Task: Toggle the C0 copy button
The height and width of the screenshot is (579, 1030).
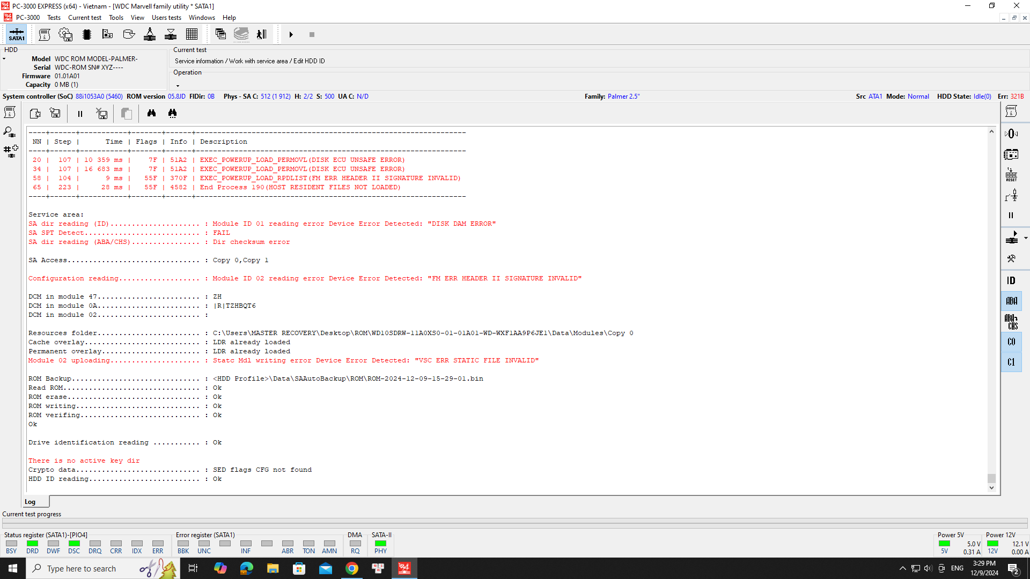Action: point(1011,342)
